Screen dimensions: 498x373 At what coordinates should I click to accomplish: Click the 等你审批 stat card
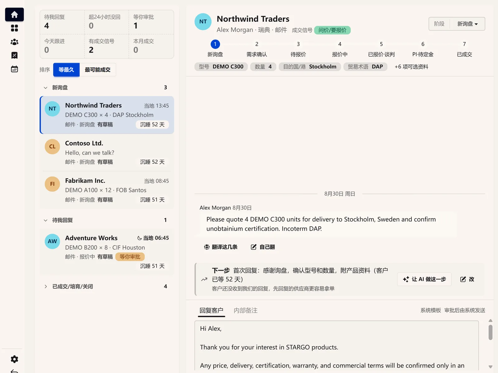[x=151, y=22]
